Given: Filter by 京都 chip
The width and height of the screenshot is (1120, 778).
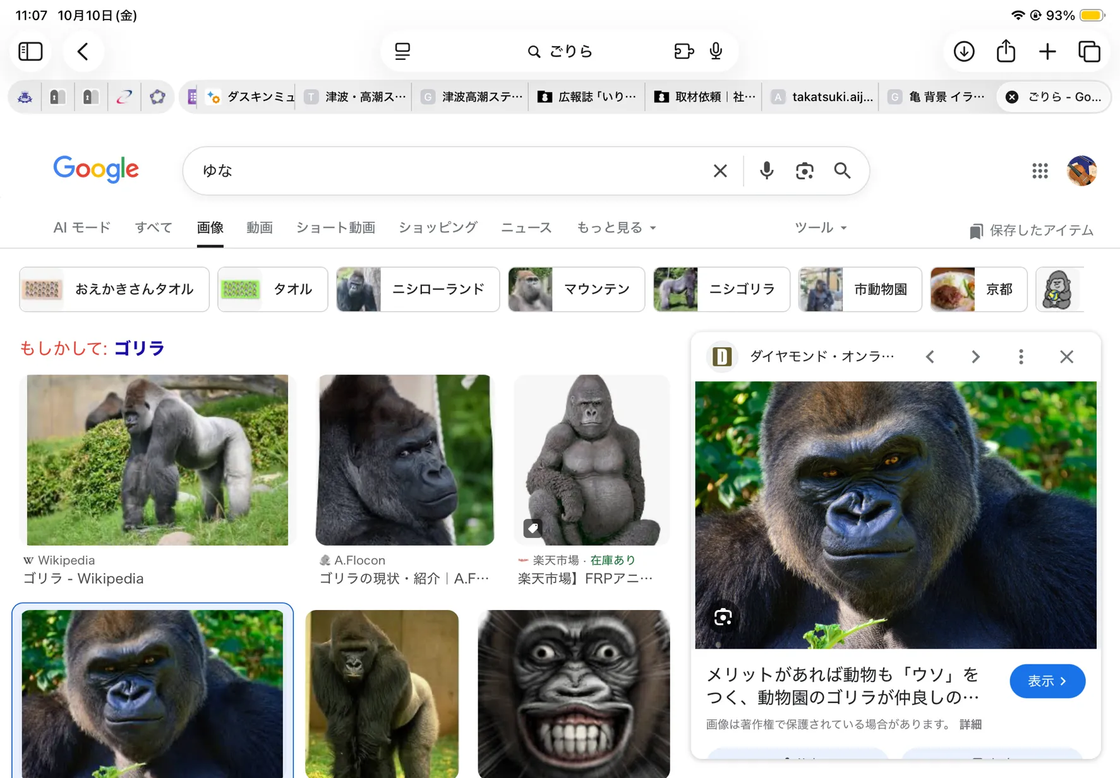Looking at the screenshot, I should click(978, 289).
